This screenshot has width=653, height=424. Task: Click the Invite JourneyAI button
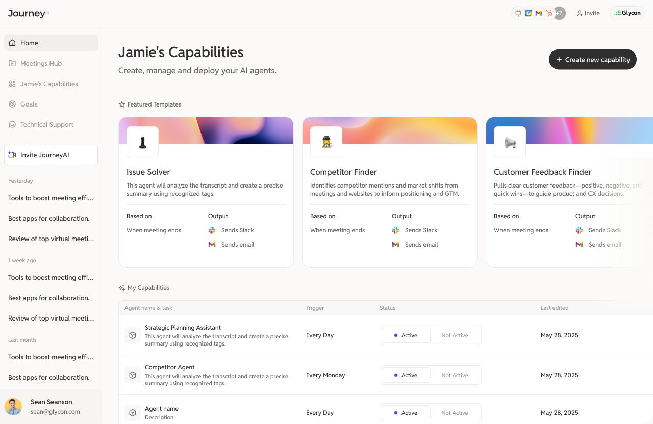coord(51,155)
